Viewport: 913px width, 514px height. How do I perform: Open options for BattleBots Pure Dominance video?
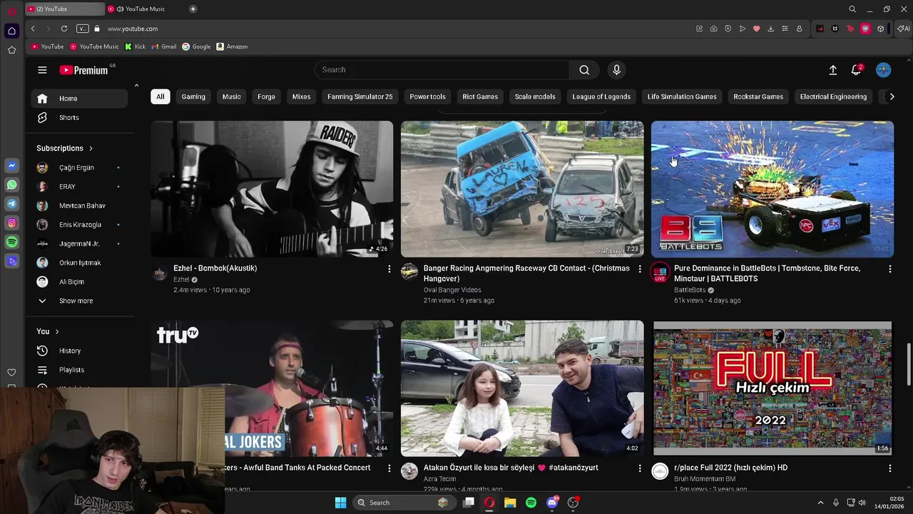[x=889, y=268]
